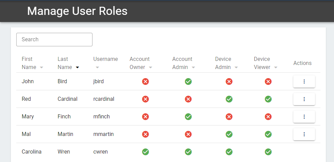This screenshot has height=162, width=334.
Task: Open the actions menu for Mal Martin
Action: pyautogui.click(x=304, y=134)
